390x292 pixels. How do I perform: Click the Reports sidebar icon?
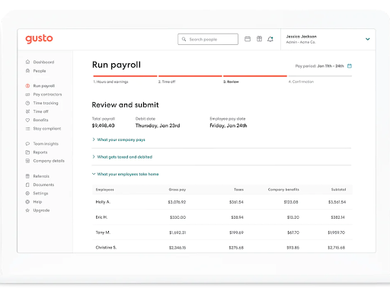[x=27, y=152]
